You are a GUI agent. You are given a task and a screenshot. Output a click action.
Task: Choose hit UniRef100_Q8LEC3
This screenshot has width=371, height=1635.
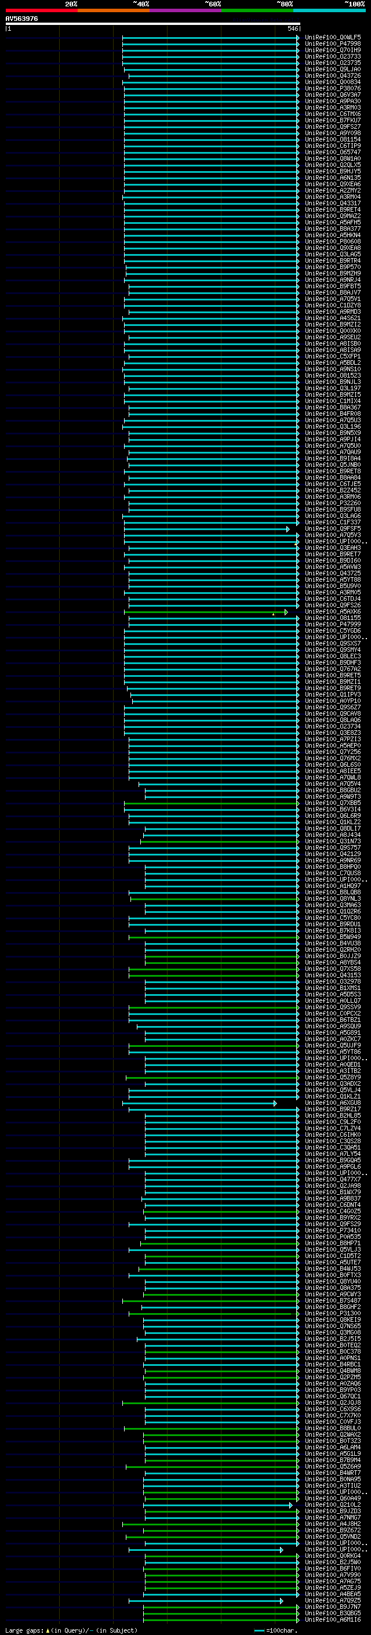[333, 657]
